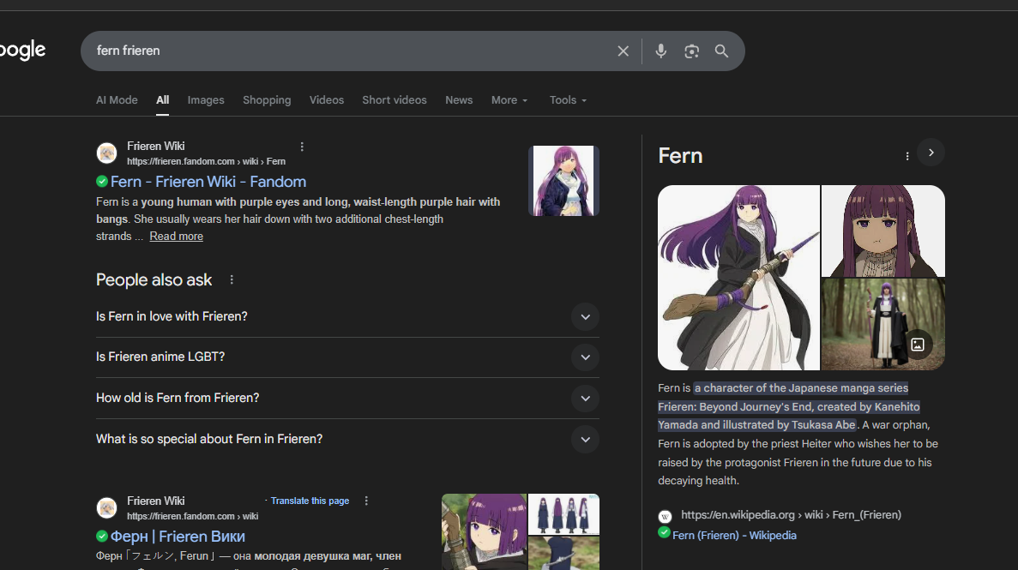1018x570 pixels.
Task: Open Google Lens image search icon
Action: 691,51
